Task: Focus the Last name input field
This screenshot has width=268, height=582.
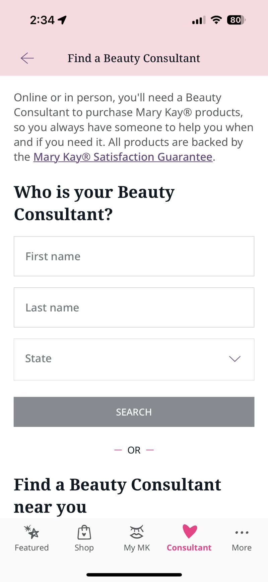Action: [x=134, y=307]
